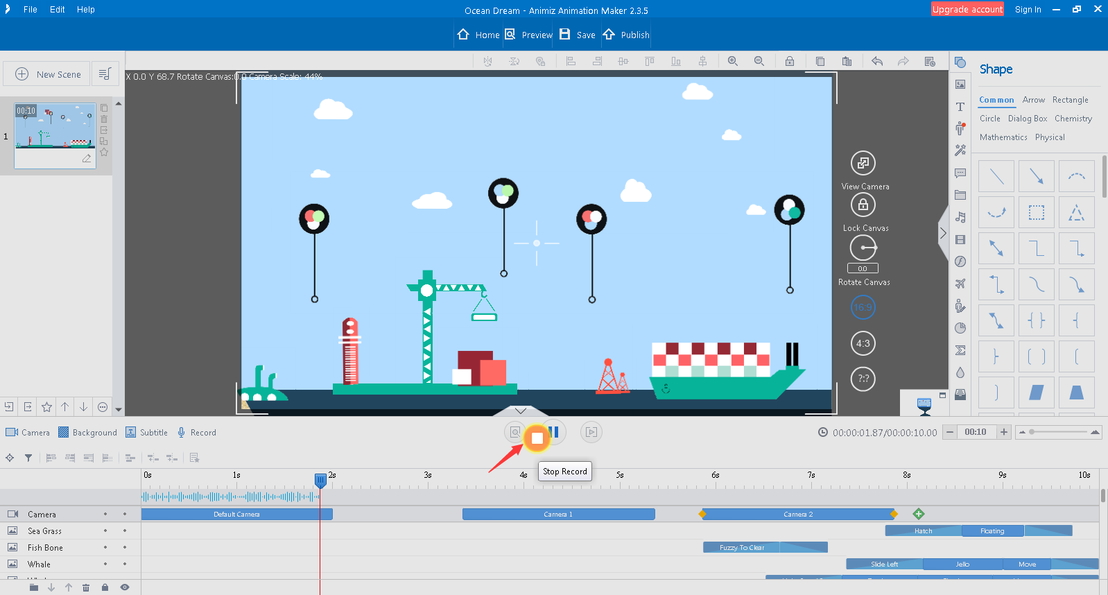This screenshot has width=1108, height=595.
Task: Open the Edit menu
Action: tap(58, 10)
